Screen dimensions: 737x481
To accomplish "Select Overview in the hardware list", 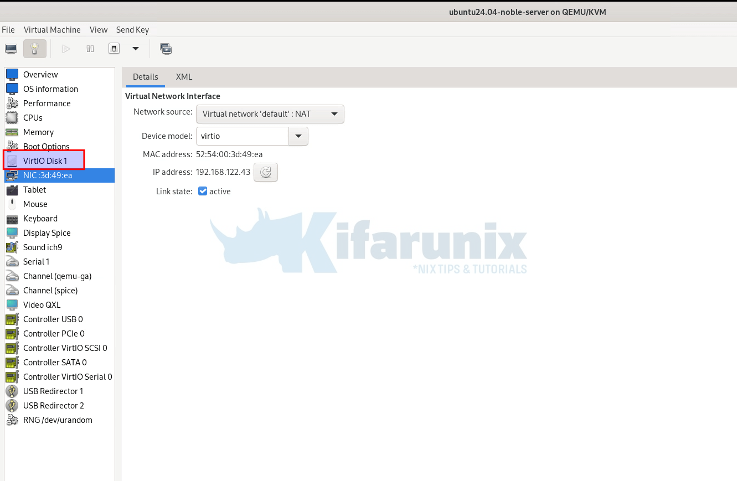I will [x=60, y=75].
